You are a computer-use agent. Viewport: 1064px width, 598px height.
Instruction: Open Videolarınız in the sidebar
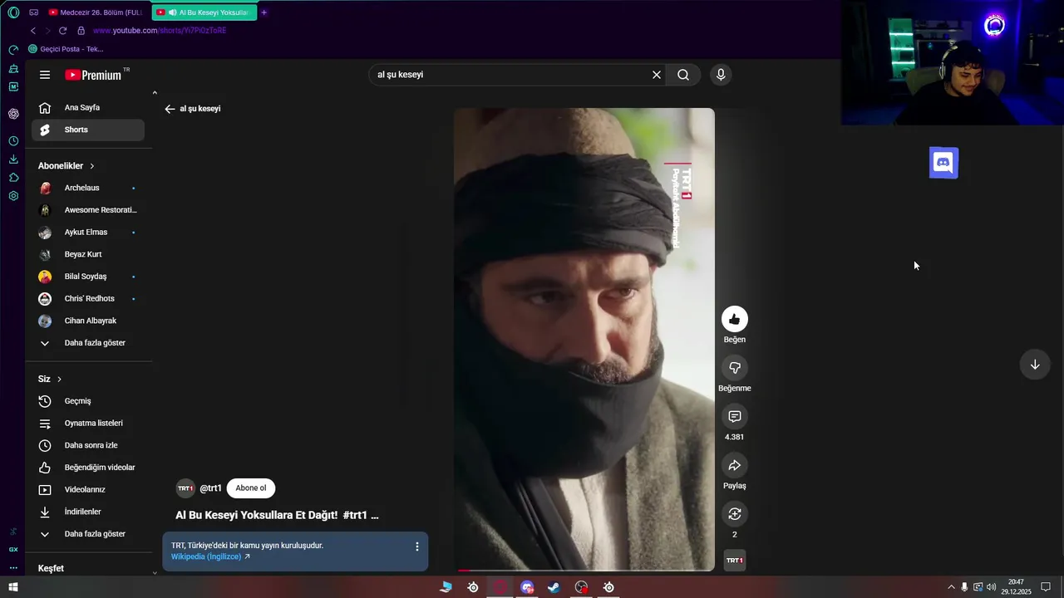point(88,489)
